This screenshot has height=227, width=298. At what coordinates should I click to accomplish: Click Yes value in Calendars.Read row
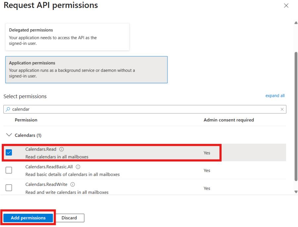click(207, 153)
